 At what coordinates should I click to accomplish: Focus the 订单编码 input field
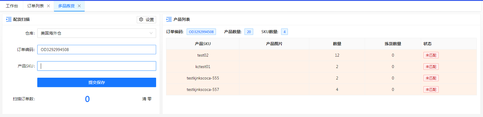click(x=97, y=50)
